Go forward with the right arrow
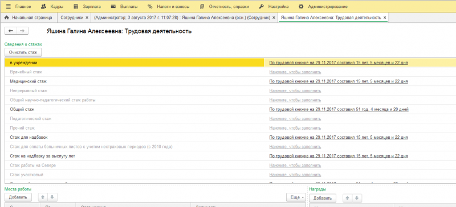This screenshot has width=456, height=207. point(22,31)
